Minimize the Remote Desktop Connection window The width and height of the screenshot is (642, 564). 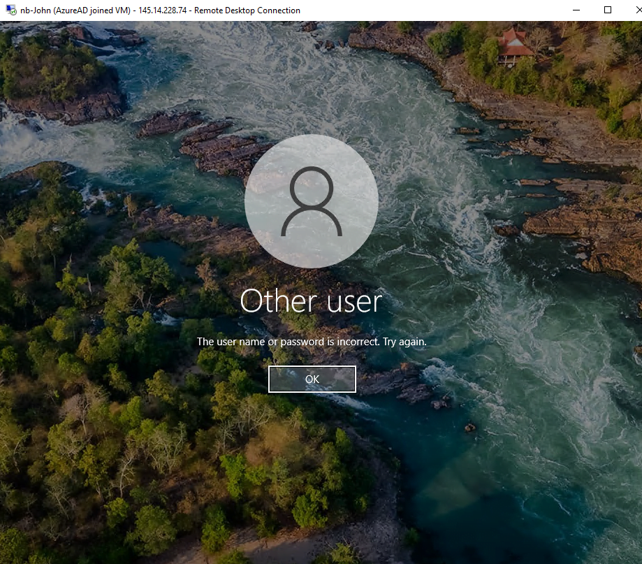(x=576, y=10)
